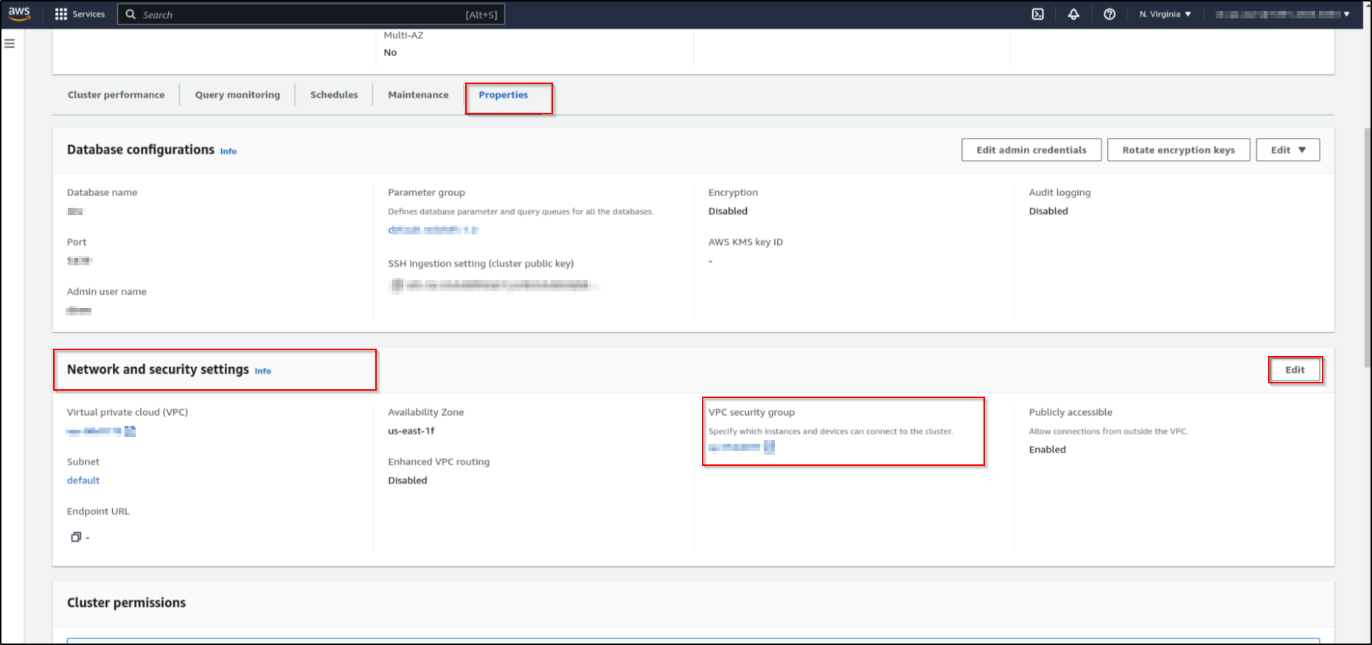Image resolution: width=1372 pixels, height=645 pixels.
Task: Open Info link beside Network and security settings
Action: click(263, 371)
